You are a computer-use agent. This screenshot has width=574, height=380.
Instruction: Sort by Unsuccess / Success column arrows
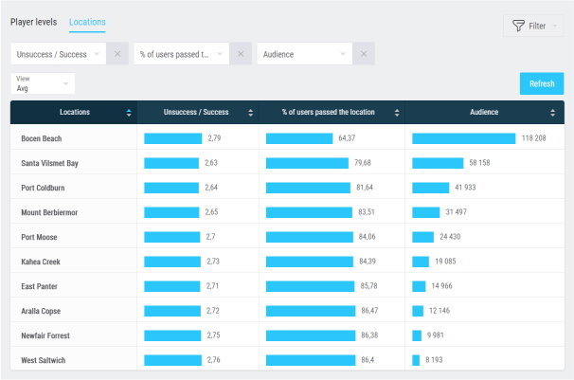250,113
